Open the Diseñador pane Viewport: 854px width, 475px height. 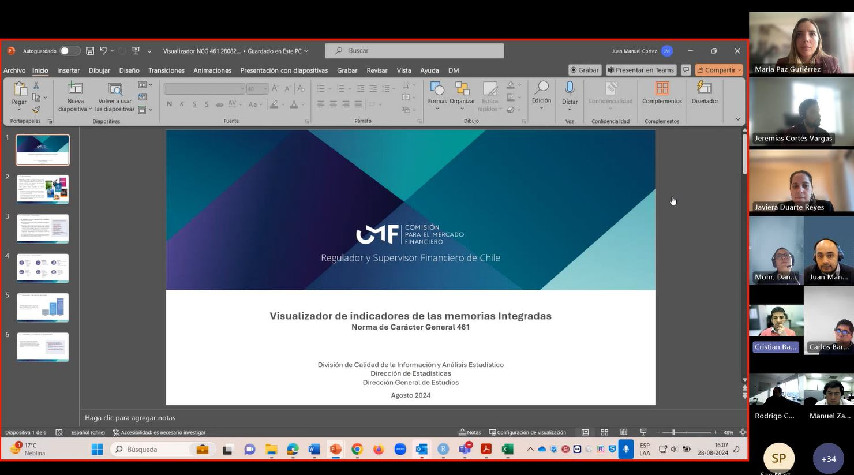tap(705, 93)
